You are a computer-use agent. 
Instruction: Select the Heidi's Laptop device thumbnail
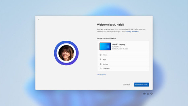click(105, 47)
